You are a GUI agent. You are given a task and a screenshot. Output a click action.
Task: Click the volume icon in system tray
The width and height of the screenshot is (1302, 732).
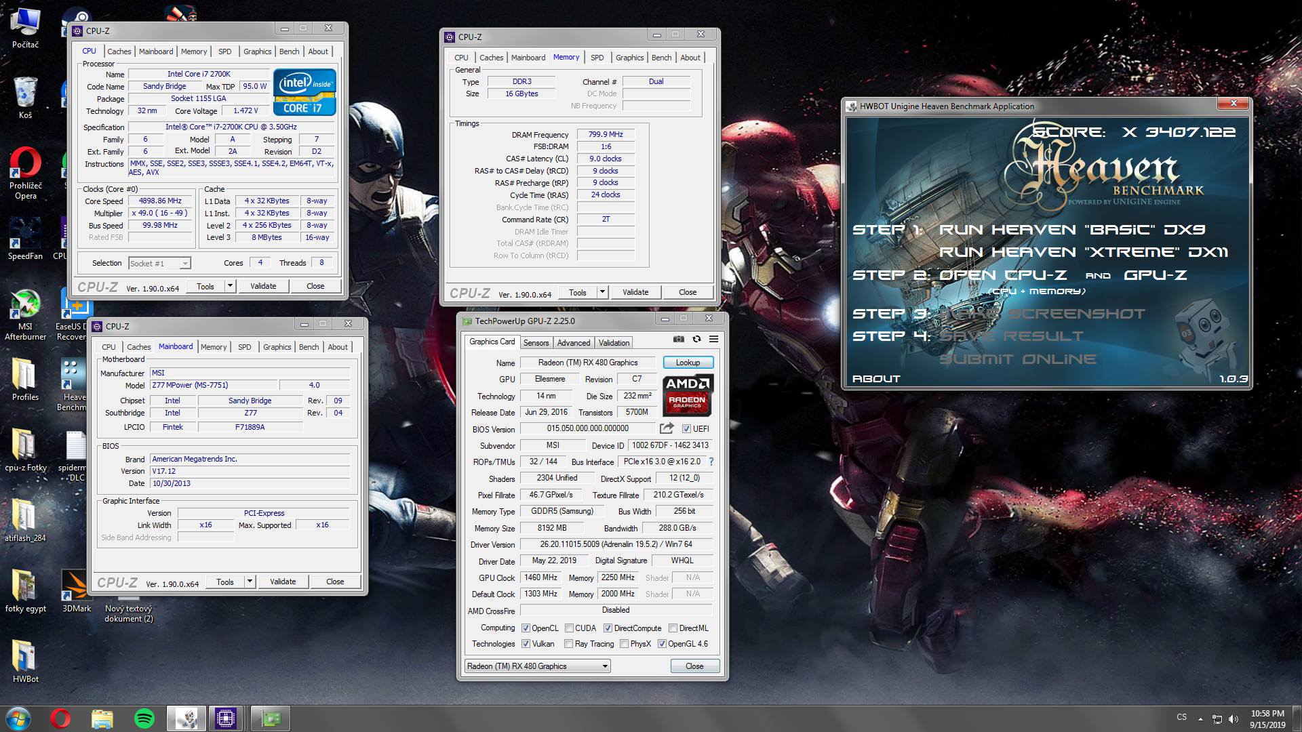tap(1234, 718)
